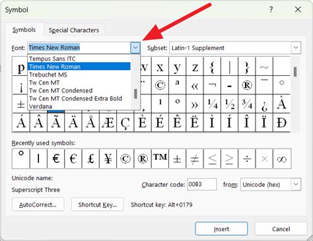Image resolution: width=313 pixels, height=241 pixels.
Task: Pick the one-quarter fraction symbol
Action: click(x=212, y=104)
